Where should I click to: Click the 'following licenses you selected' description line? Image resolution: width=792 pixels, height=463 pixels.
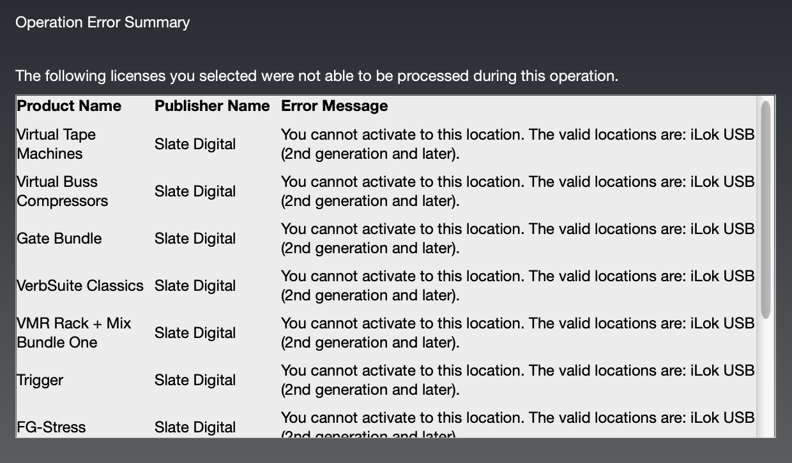pyautogui.click(x=317, y=77)
